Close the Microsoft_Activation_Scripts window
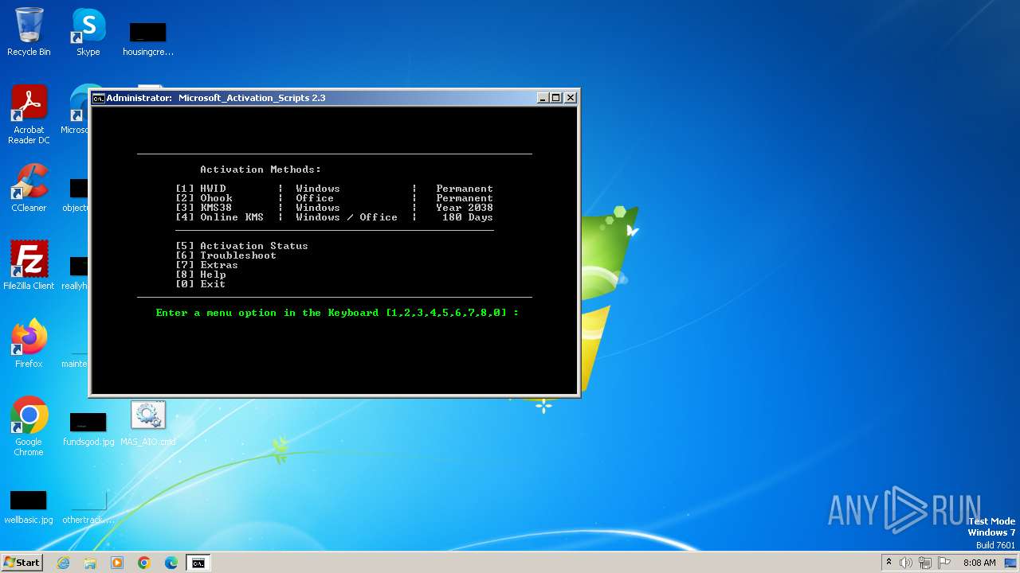This screenshot has height=573, width=1020. pos(570,98)
